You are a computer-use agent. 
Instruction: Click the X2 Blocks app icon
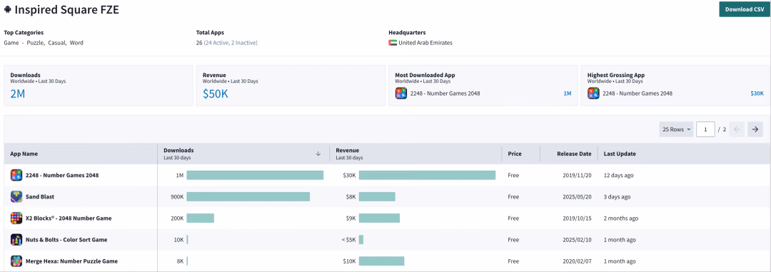pyautogui.click(x=16, y=218)
